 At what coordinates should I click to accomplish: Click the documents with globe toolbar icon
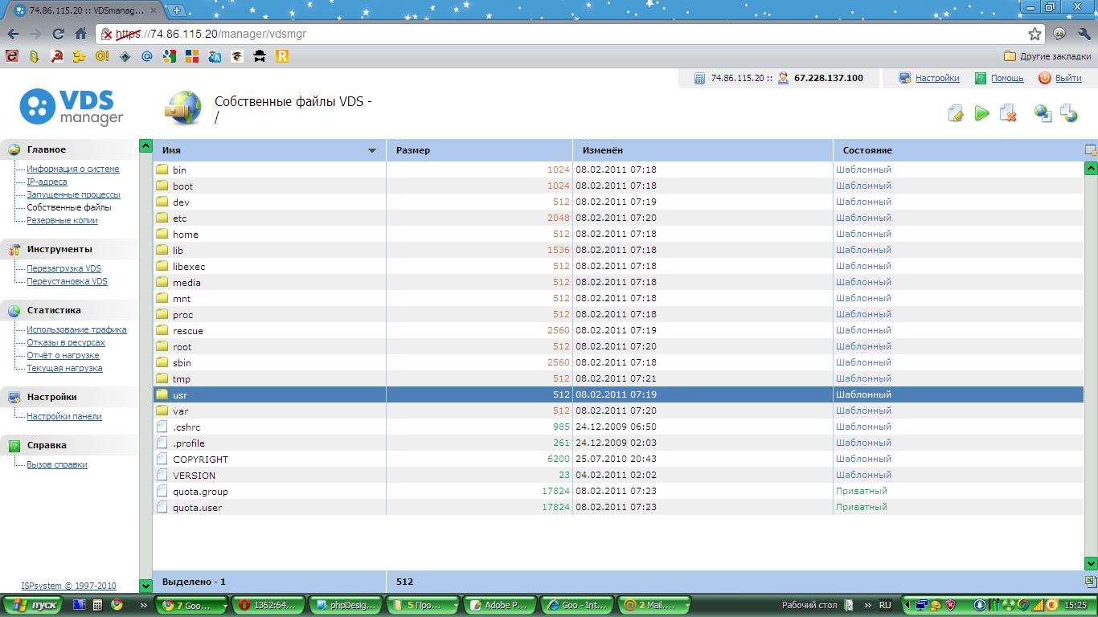[1069, 114]
